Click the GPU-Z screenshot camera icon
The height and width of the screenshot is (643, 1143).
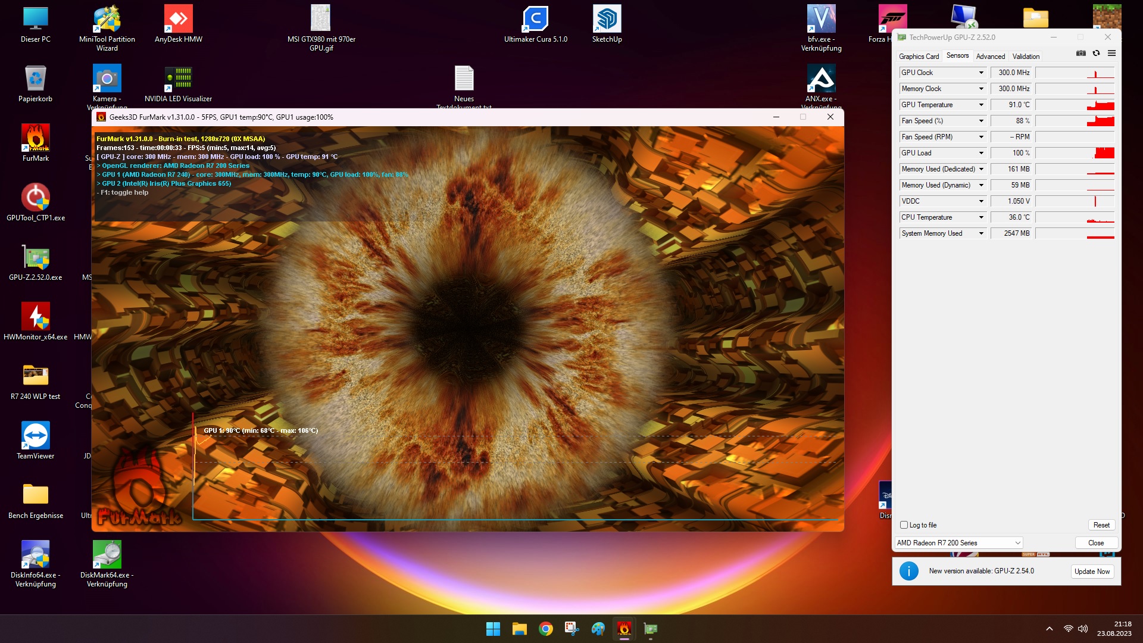click(1081, 54)
